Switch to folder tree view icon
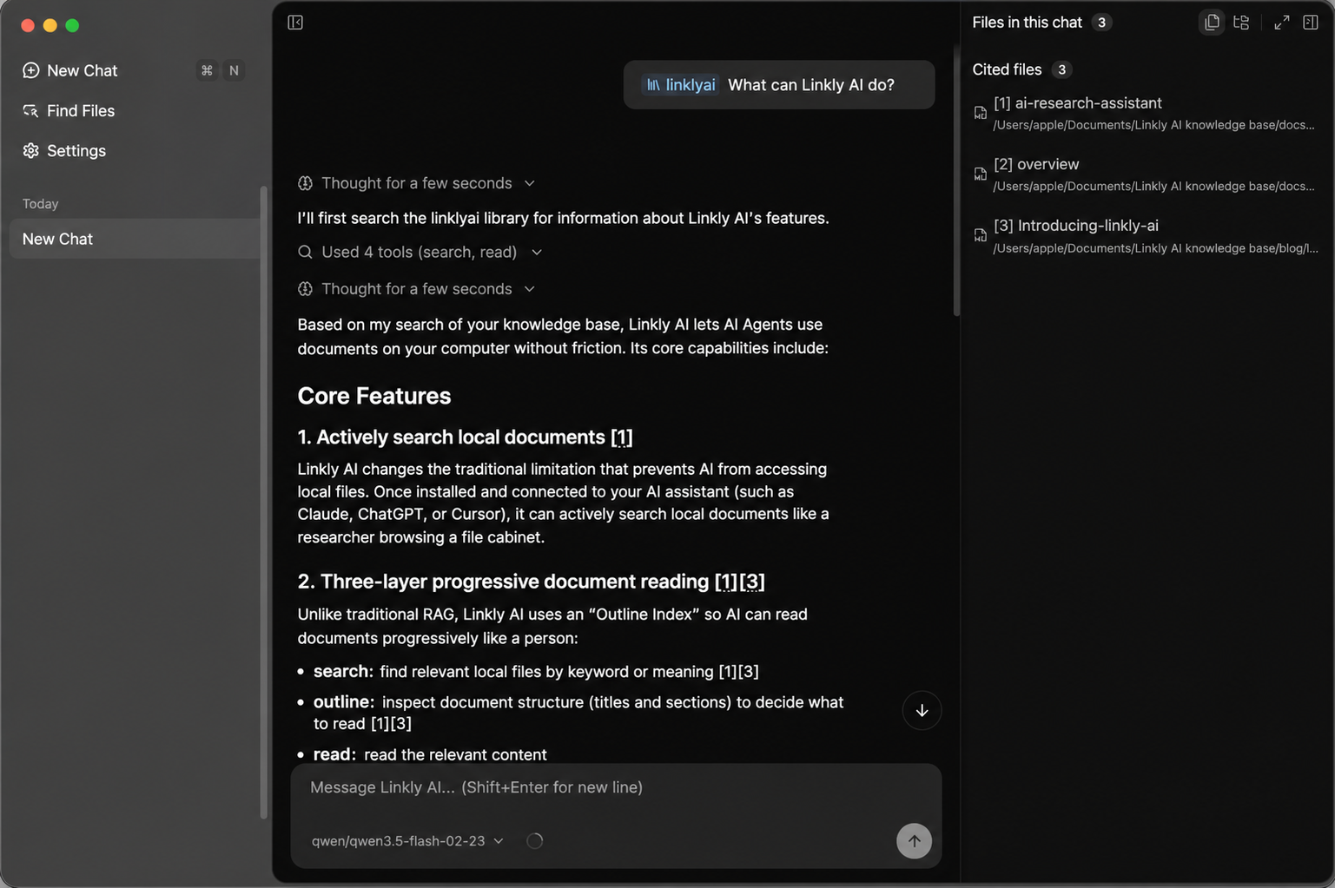The height and width of the screenshot is (888, 1335). [1241, 23]
